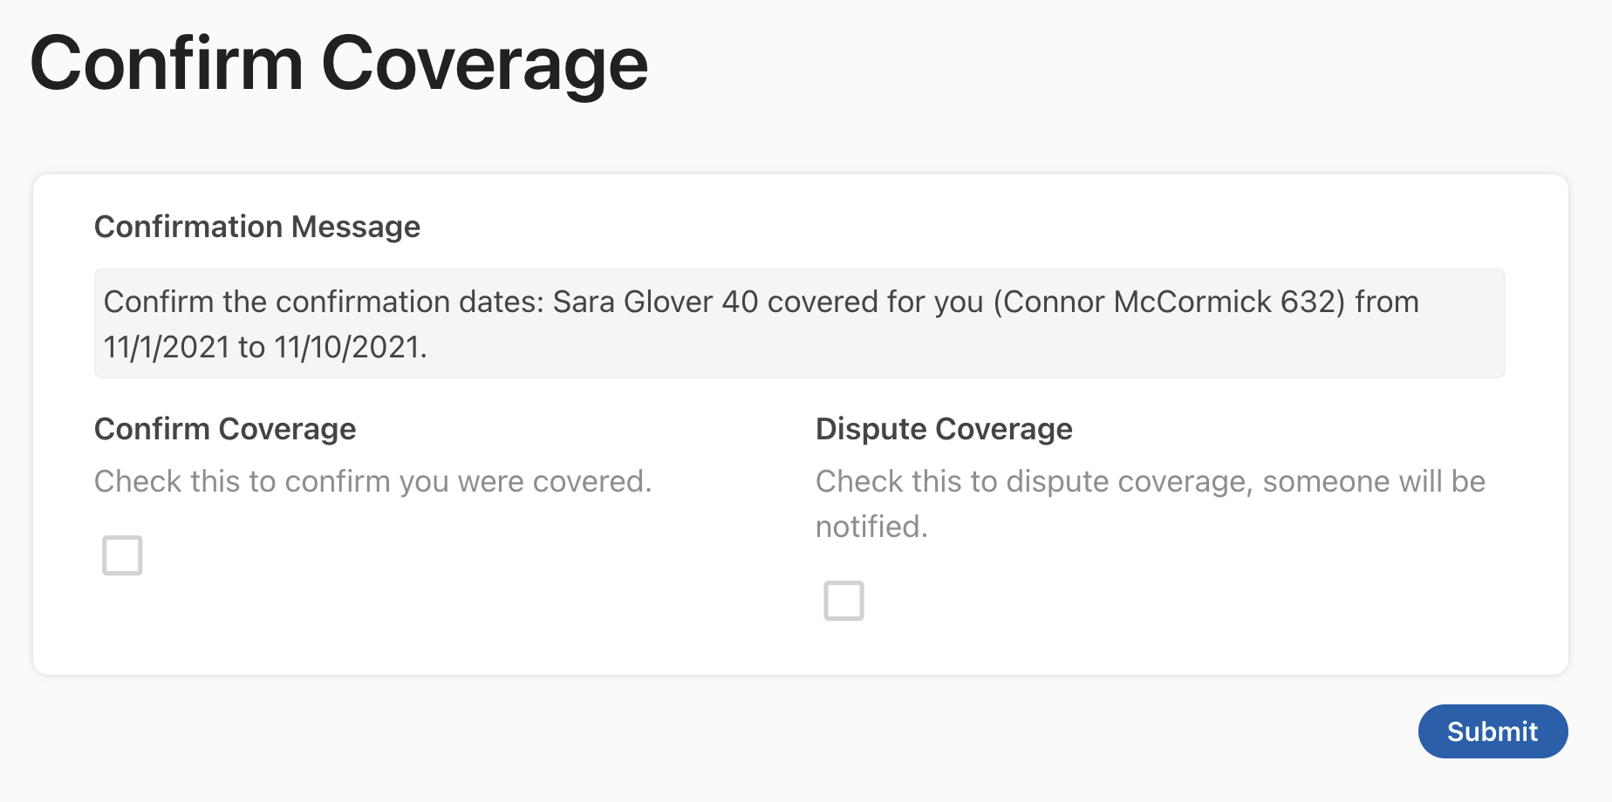Click the start date 11/1/2021
This screenshot has height=802, width=1612.
click(167, 347)
